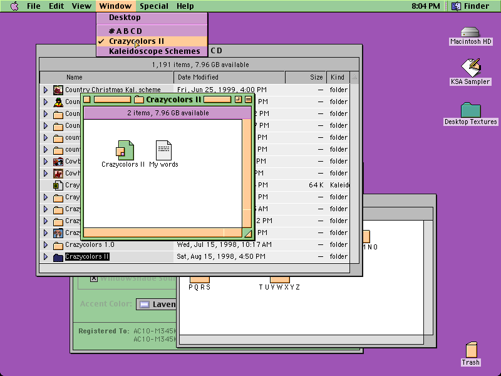Choose Crazycolors II in the Window menu
501x376 pixels.
(152, 41)
